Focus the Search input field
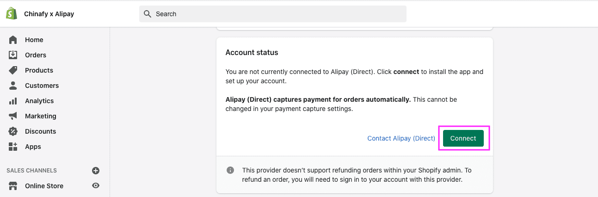 277,14
